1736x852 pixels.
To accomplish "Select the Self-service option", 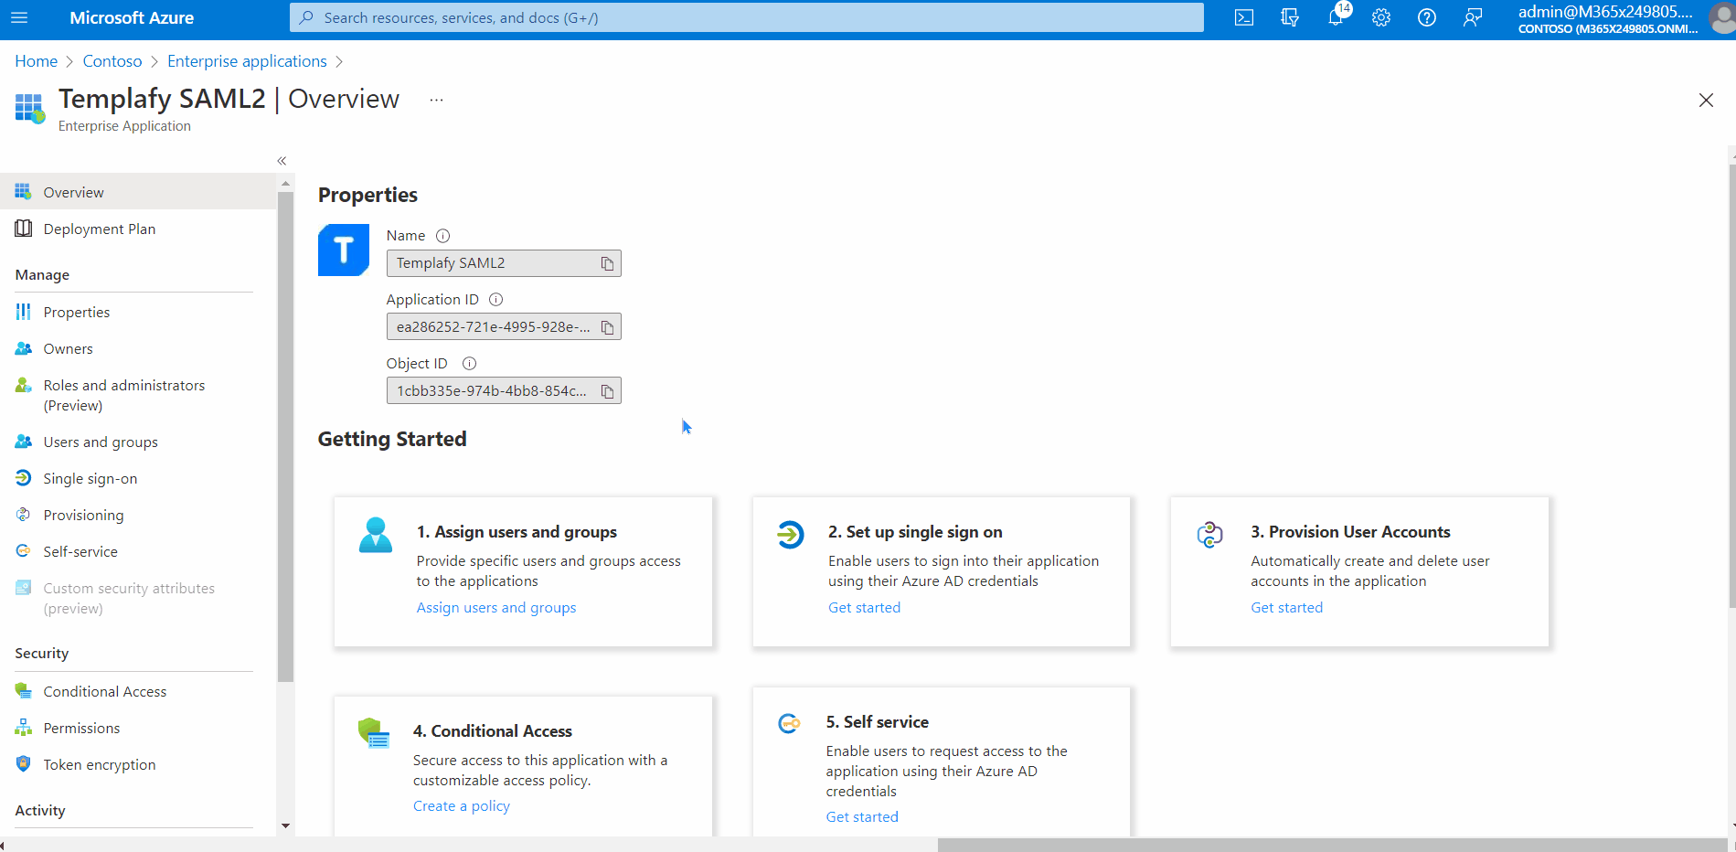I will click(x=80, y=551).
